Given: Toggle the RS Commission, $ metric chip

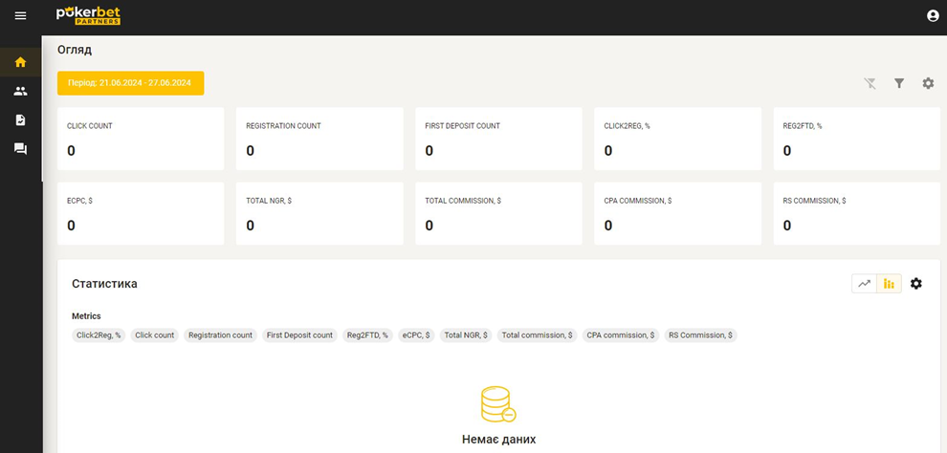Looking at the screenshot, I should point(700,335).
